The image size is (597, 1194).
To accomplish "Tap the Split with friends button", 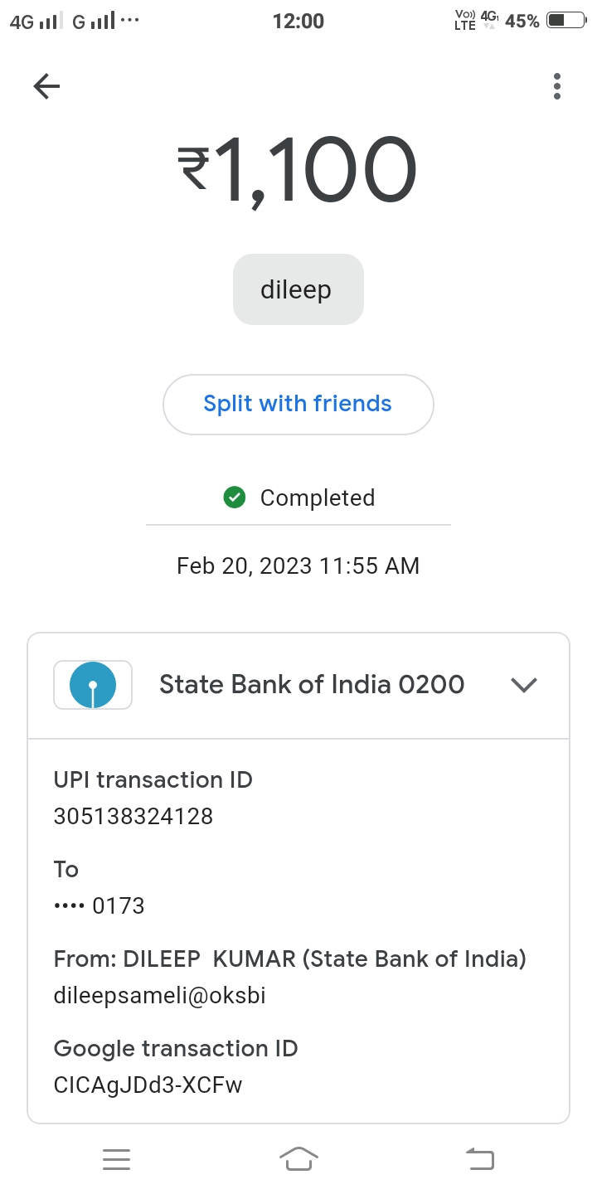I will coord(298,405).
